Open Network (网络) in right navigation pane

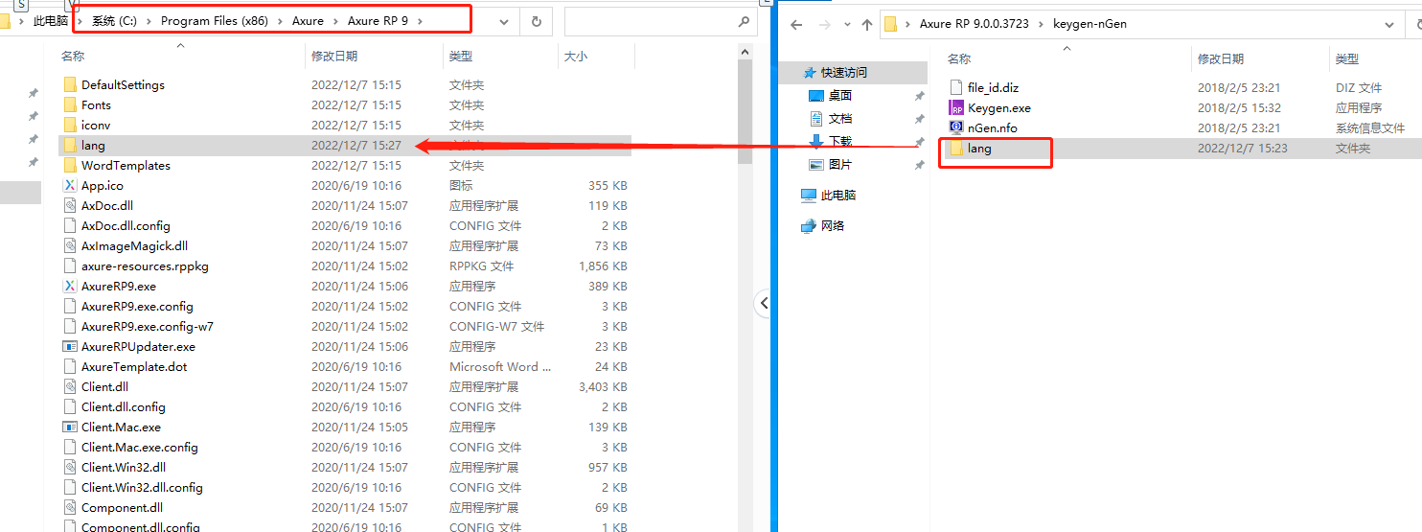click(x=824, y=225)
